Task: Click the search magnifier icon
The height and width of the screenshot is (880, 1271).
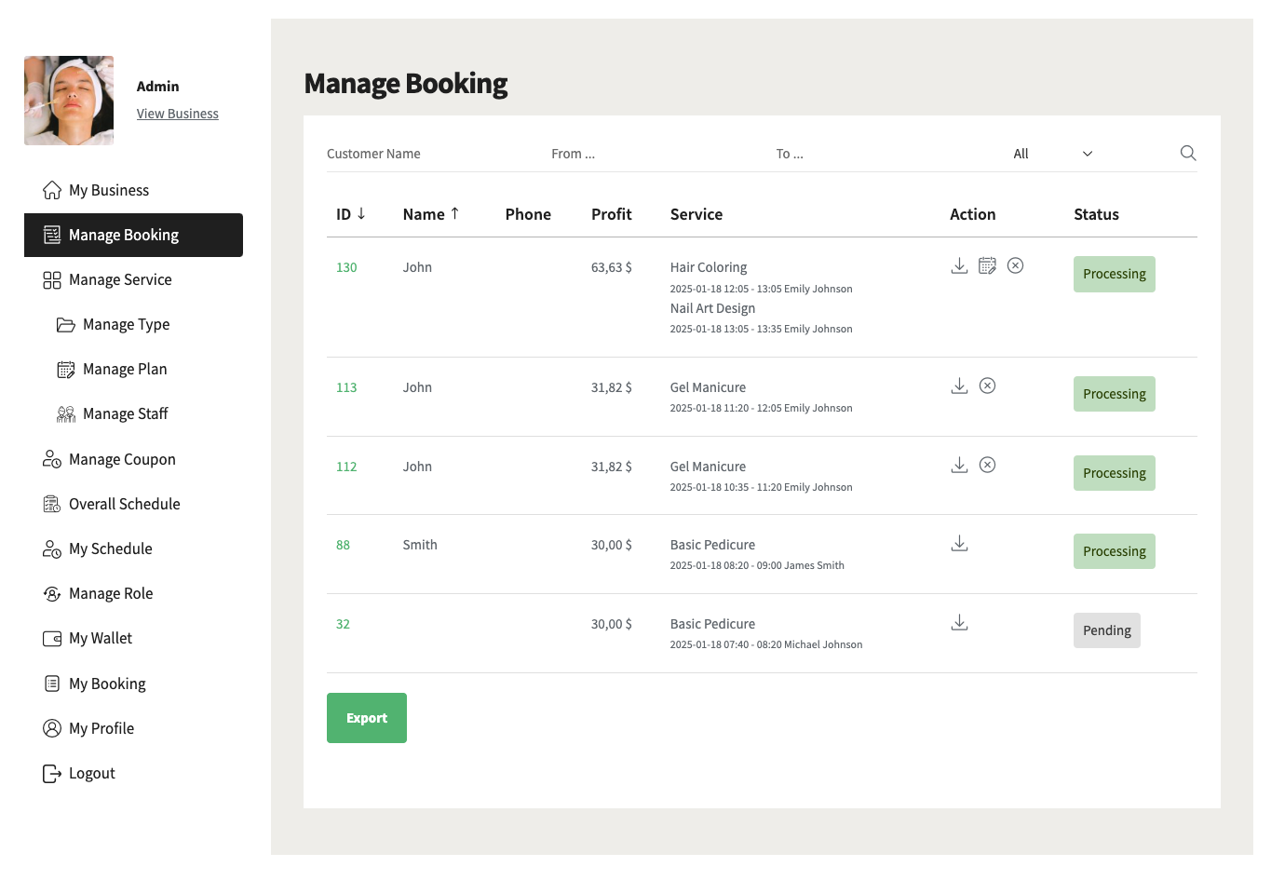Action: 1187,154
